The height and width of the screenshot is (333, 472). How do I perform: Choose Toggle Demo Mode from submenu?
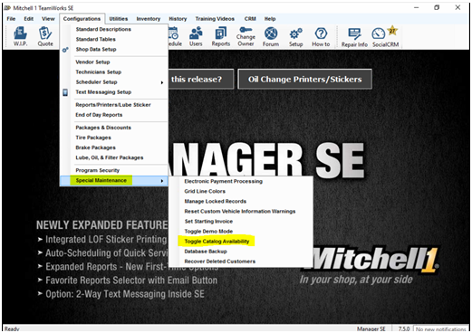tap(208, 232)
